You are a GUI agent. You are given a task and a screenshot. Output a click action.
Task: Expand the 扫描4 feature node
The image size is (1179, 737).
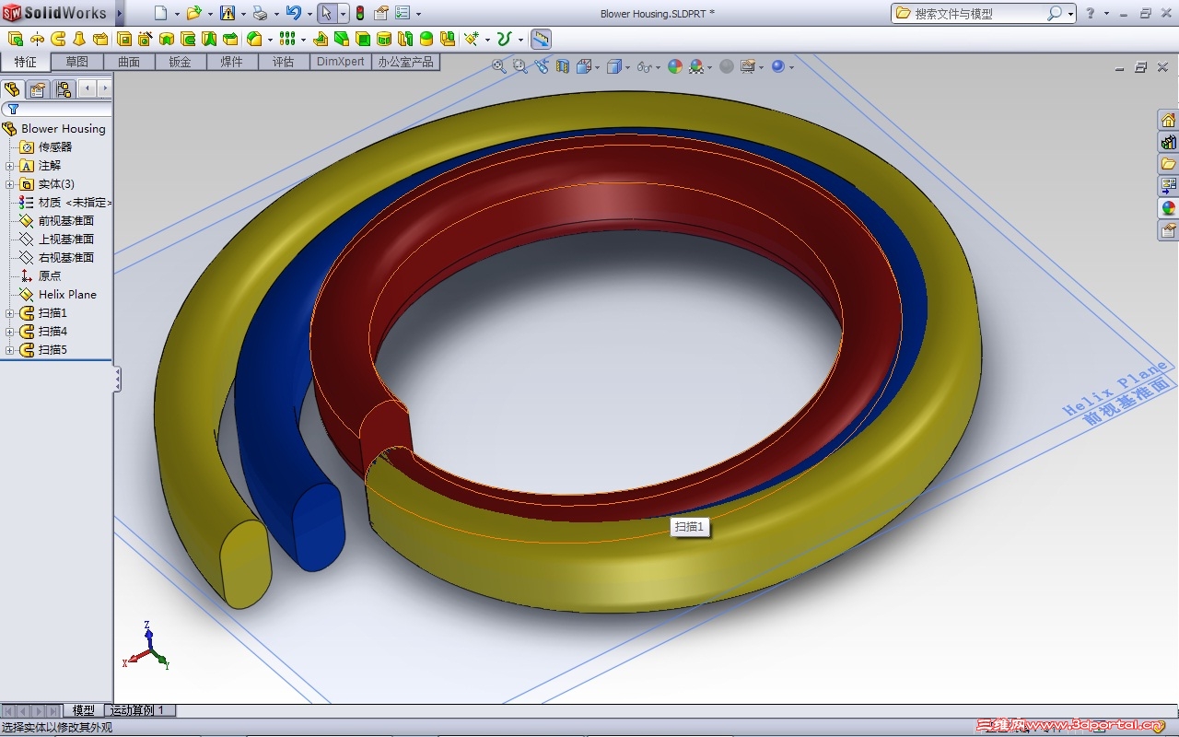pos(10,332)
